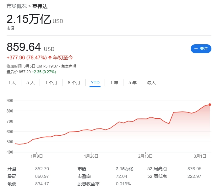Click the 52 周高点 value 876.95

pos(194,169)
